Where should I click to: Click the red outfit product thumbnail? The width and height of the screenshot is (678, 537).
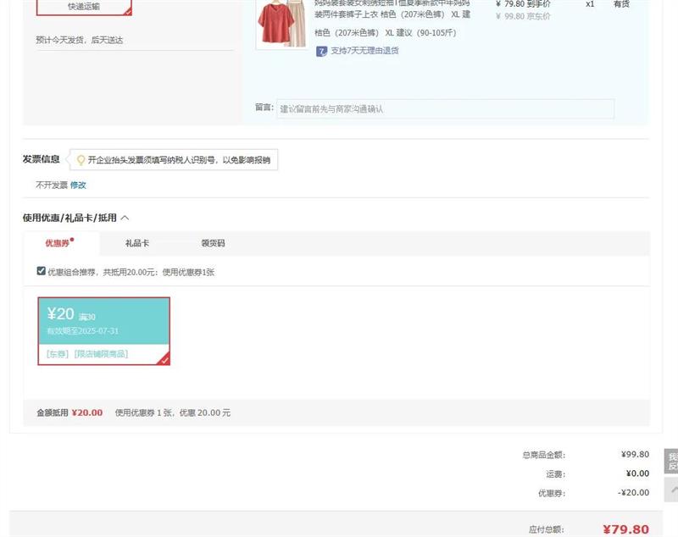pos(282,22)
